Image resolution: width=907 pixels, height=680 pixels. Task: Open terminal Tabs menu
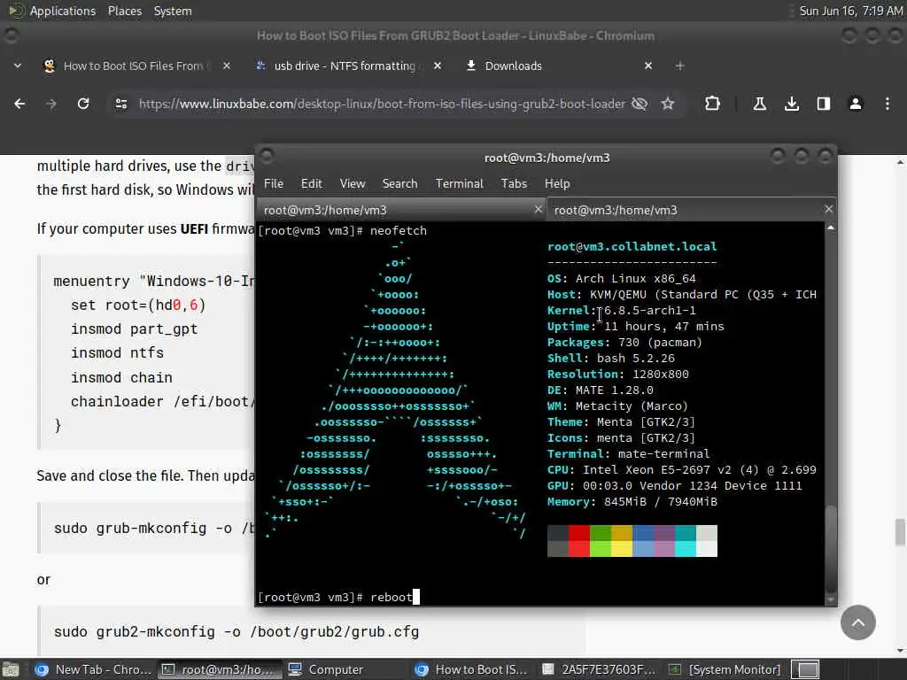[514, 183]
